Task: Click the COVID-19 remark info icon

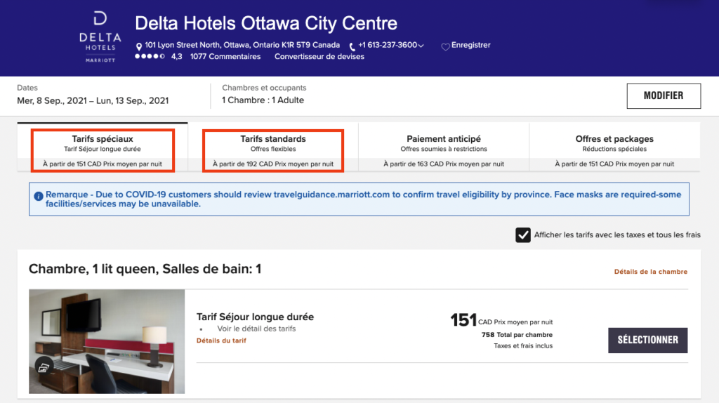Action: pyautogui.click(x=39, y=195)
